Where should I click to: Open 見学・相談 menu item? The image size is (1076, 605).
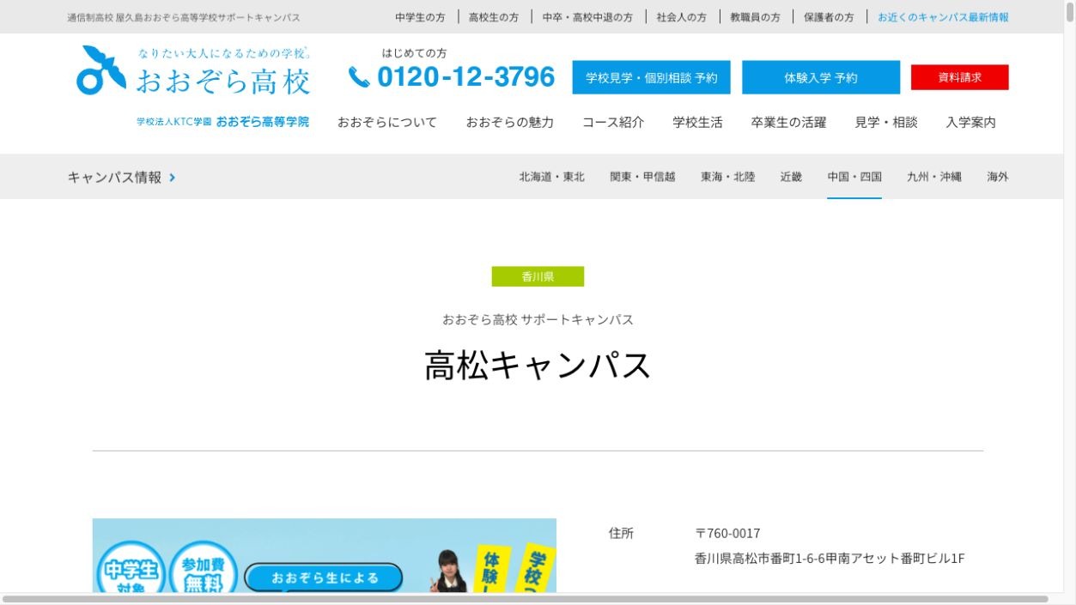click(x=886, y=123)
